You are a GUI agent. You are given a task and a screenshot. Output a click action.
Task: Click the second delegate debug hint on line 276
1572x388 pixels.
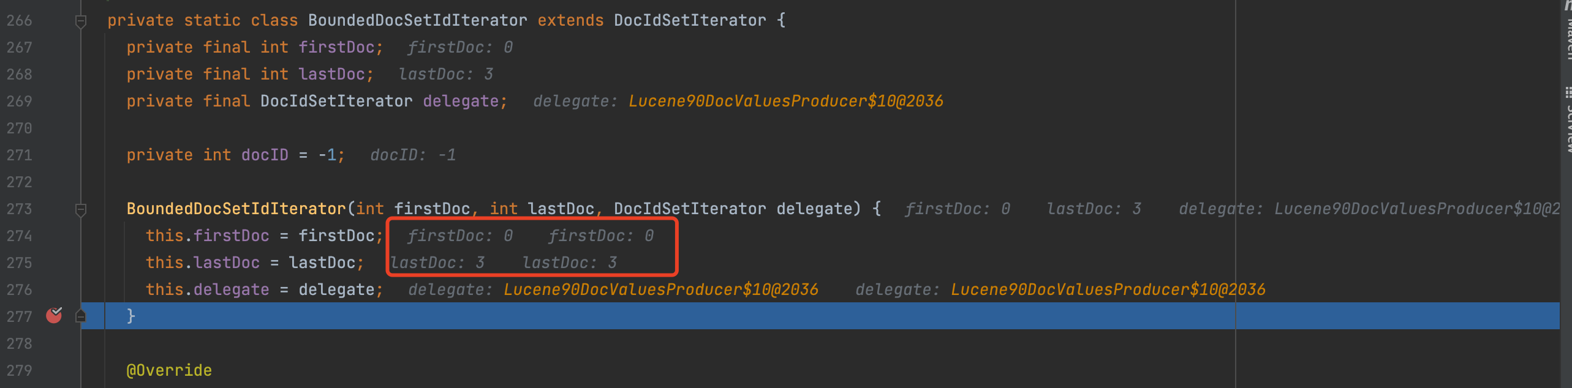[x=1060, y=289]
